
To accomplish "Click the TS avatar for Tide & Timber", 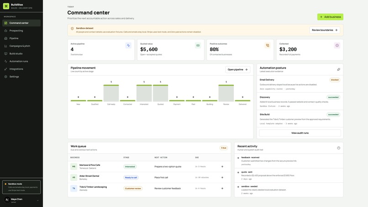I will (x=74, y=188).
